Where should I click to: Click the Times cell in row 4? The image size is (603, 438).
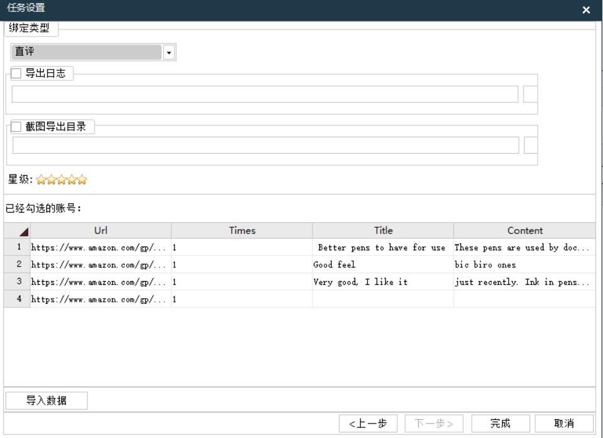click(242, 299)
